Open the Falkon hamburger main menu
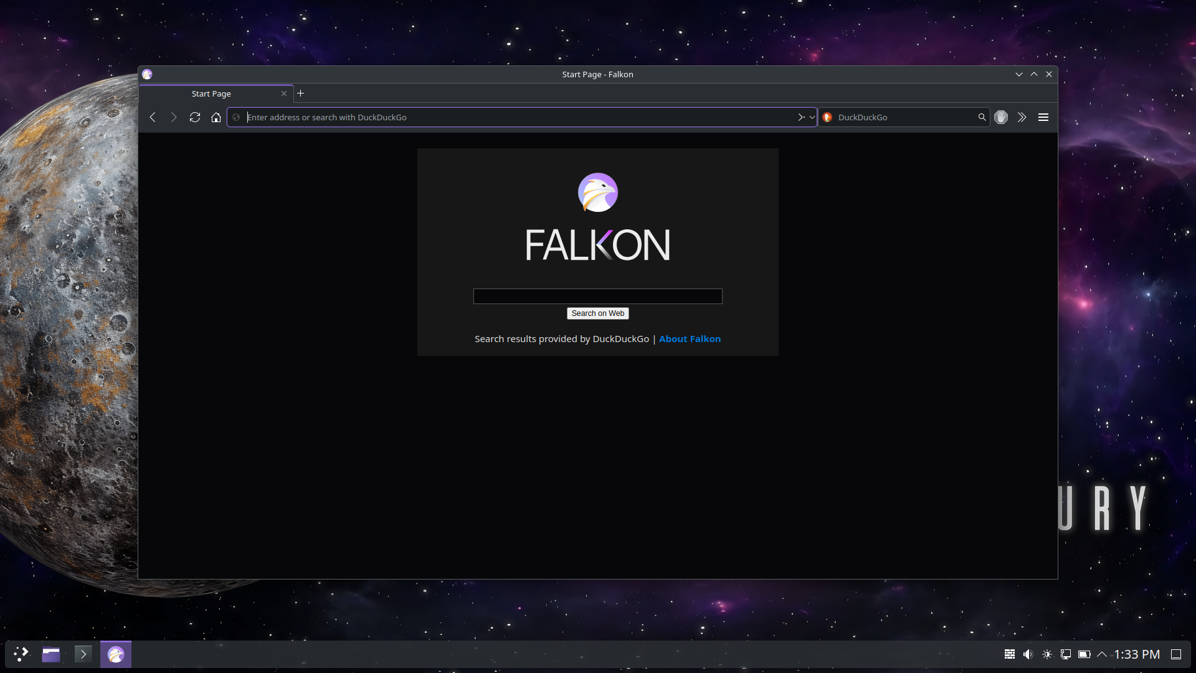 (x=1043, y=117)
